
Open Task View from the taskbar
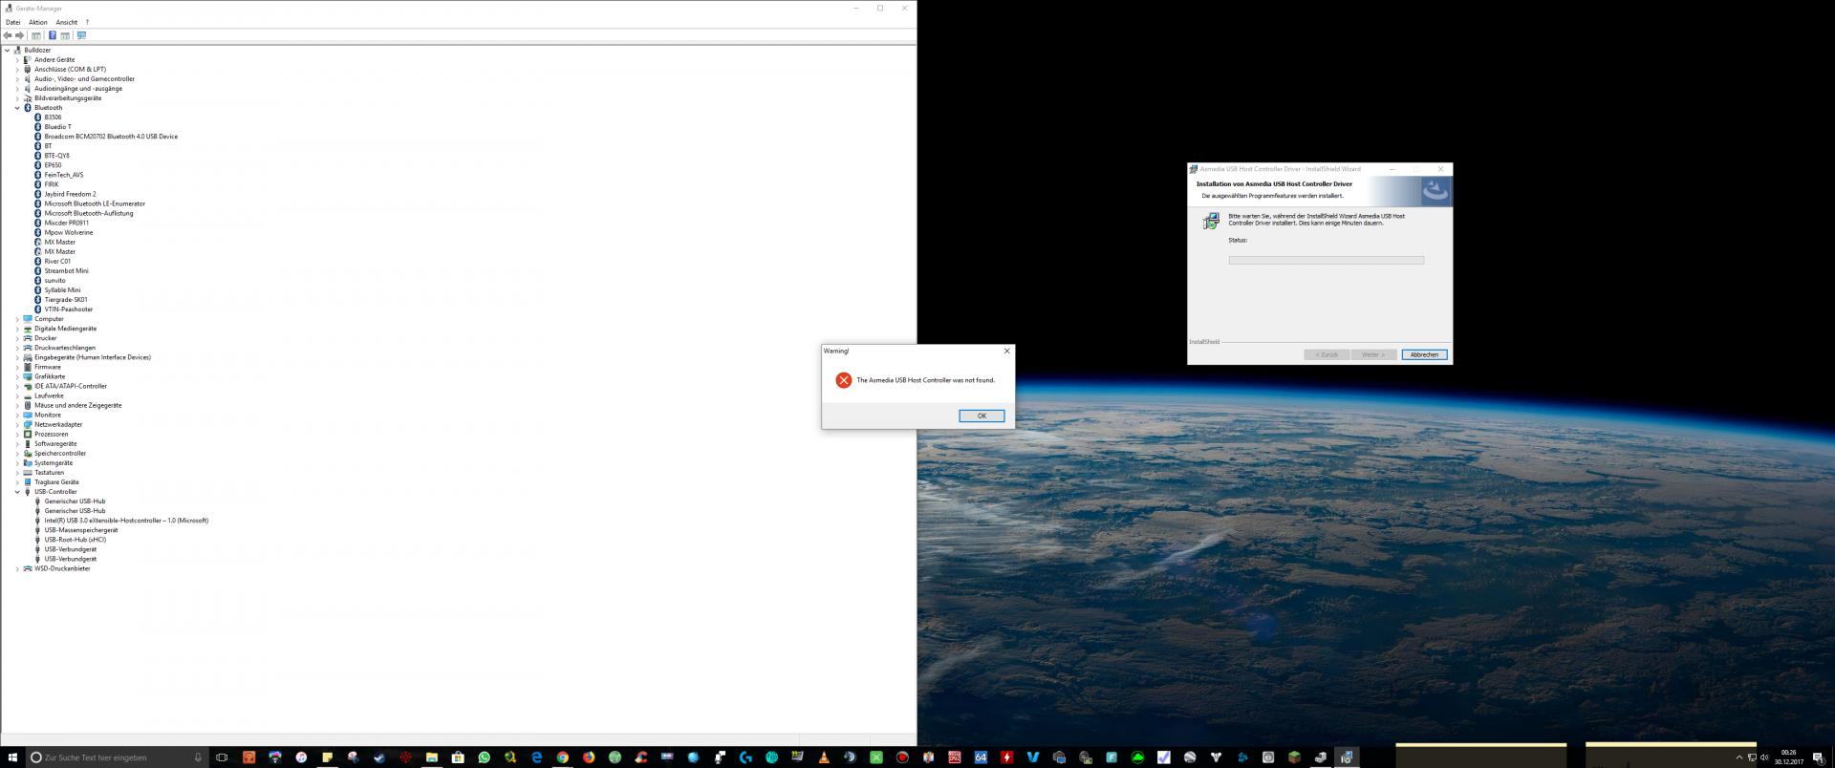222,757
